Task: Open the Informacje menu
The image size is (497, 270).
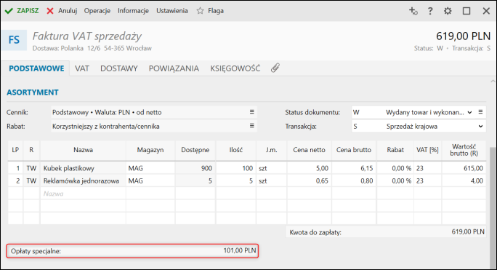Action: coord(133,11)
